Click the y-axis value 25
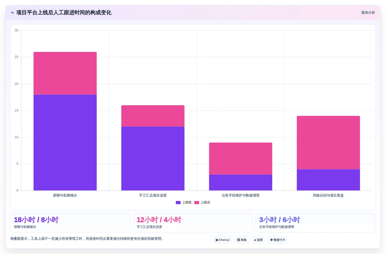Viewport: 386px width, 254px height. 16,57
